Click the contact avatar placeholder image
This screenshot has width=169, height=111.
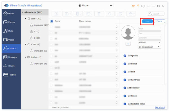(128, 33)
